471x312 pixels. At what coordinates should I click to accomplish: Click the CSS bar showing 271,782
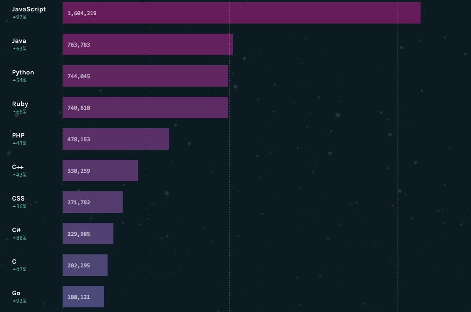[92, 202]
